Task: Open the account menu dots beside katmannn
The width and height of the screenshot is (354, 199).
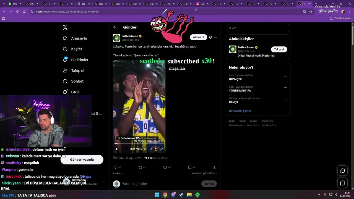Action: click(x=104, y=182)
